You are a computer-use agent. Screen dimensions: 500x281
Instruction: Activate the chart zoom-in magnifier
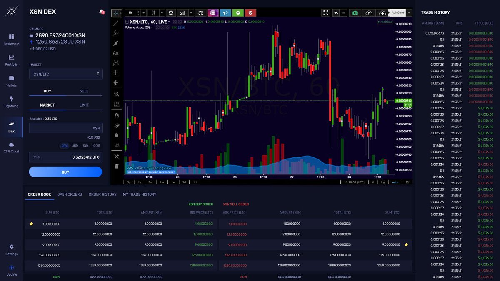point(117,94)
